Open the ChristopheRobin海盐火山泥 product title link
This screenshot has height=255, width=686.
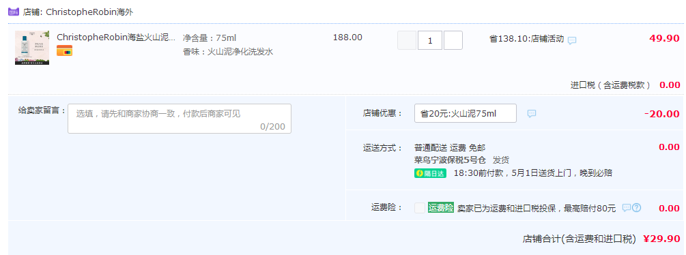point(116,37)
